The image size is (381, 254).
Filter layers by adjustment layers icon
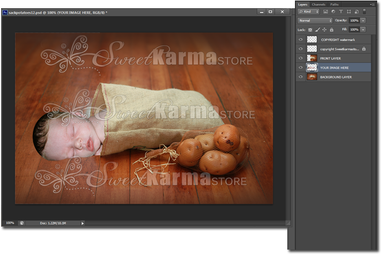tap(333, 11)
